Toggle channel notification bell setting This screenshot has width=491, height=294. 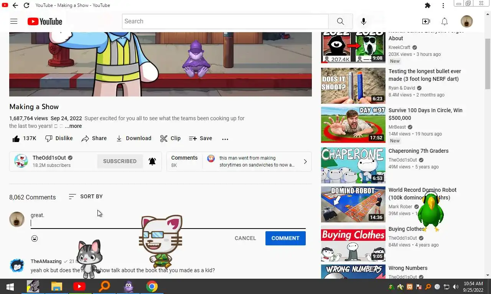[x=152, y=161]
